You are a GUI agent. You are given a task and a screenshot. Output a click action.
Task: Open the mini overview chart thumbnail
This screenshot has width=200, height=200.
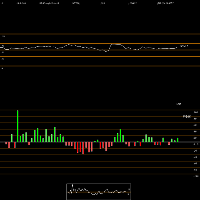point(99,192)
